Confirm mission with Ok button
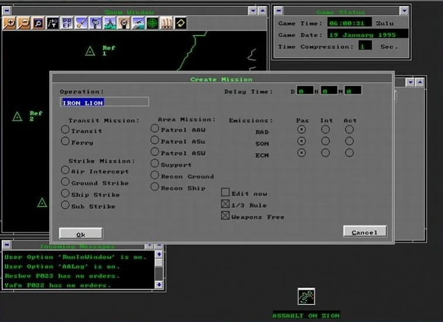This screenshot has width=443, height=322. (81, 233)
